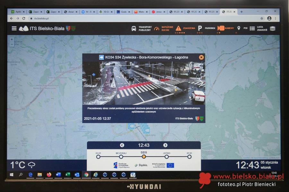Switch to the Mete browser tab
The width and height of the screenshot is (289, 192).
pyautogui.click(x=141, y=12)
